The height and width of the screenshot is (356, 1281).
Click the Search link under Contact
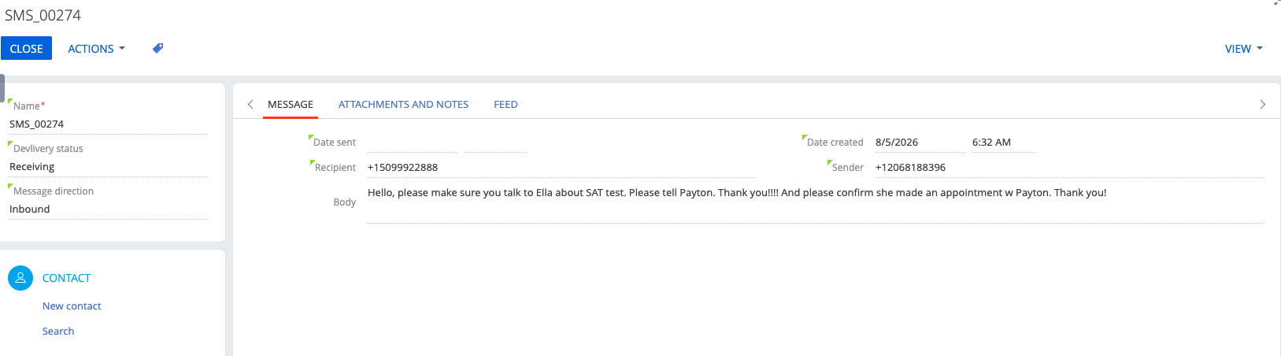click(x=58, y=332)
